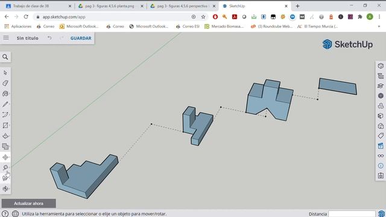The width and height of the screenshot is (386, 217).
Task: Click SketchUp logo in bottom-right corner
Action: [x=381, y=213]
